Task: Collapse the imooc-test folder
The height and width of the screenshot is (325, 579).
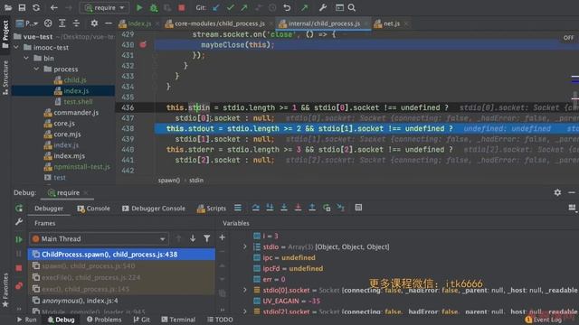Action: pyautogui.click(x=16, y=48)
